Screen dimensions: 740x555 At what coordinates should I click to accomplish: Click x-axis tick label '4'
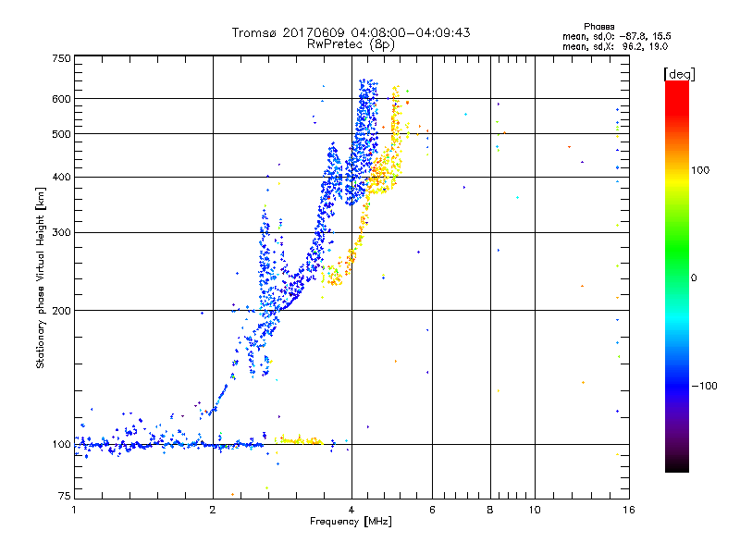351,510
